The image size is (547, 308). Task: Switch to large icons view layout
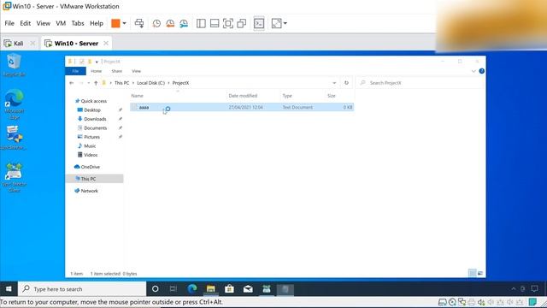[480, 273]
